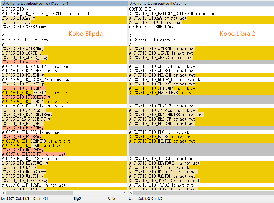Click '# CONFIG_HID_APPLE is not set'
The width and height of the screenshot is (274, 203).
tap(161, 57)
